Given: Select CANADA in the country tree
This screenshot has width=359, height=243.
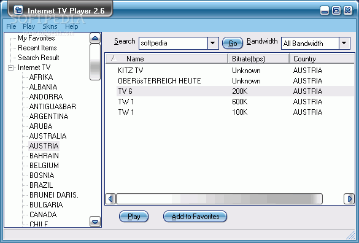Looking at the screenshot, I should 43,215.
